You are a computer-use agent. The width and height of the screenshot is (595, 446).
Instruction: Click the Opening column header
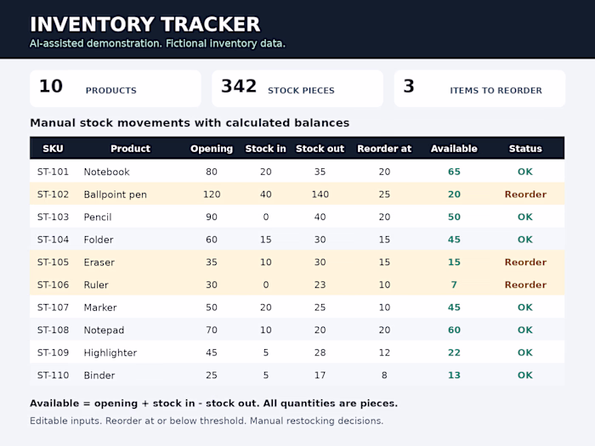pyautogui.click(x=212, y=149)
